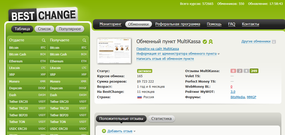
Task: Select Tether ERC20 in the Отдаете column
Action: (27, 102)
